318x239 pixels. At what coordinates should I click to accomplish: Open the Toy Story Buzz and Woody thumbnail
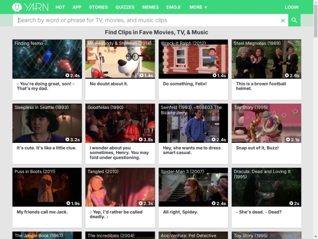coord(266,123)
